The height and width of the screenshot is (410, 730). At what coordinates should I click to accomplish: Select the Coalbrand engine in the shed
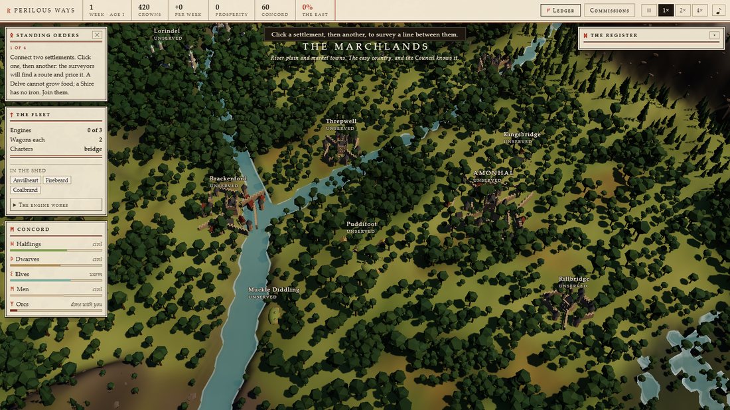pos(25,190)
